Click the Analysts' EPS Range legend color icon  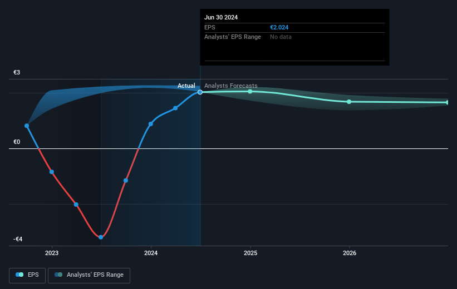click(x=58, y=275)
